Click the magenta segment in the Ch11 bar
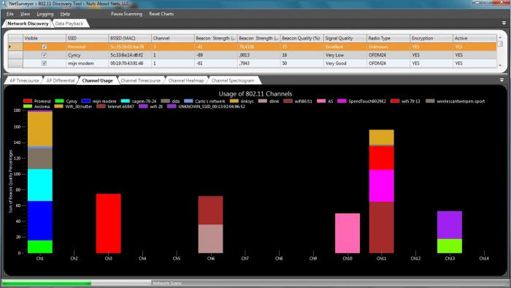The width and height of the screenshot is (511, 288). 382,186
